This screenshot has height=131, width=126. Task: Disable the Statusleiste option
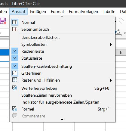click(15, 58)
